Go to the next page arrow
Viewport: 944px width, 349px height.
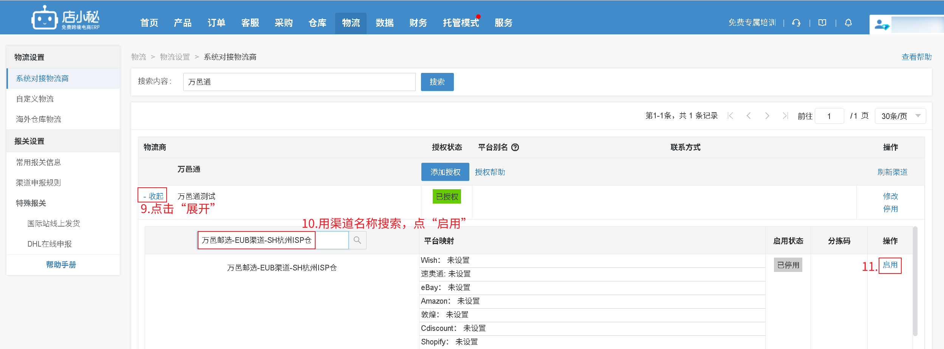pyautogui.click(x=767, y=116)
